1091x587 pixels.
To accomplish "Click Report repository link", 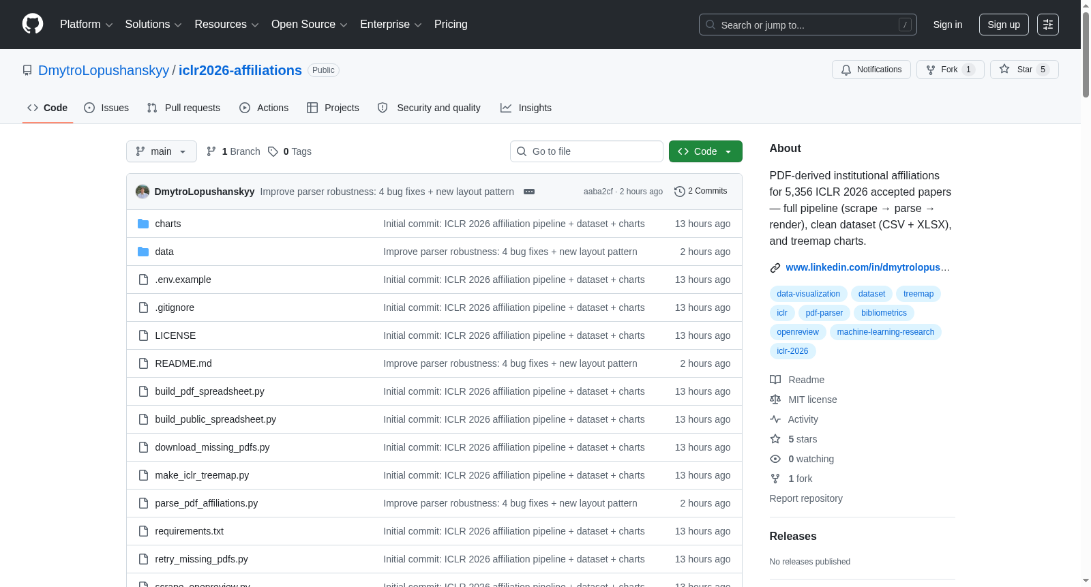I will coord(806,498).
